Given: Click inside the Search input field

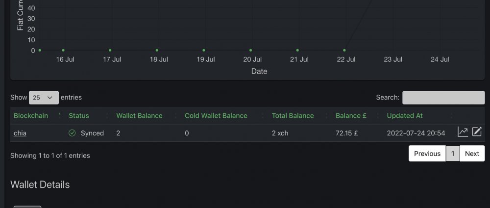Looking at the screenshot, I should point(443,98).
